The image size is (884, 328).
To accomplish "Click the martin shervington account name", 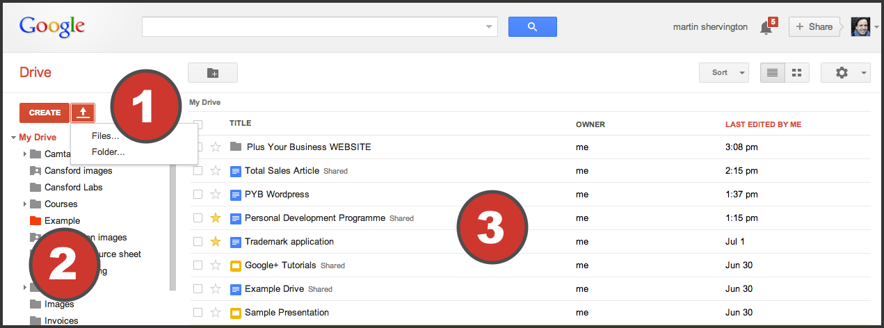I will pyautogui.click(x=710, y=27).
